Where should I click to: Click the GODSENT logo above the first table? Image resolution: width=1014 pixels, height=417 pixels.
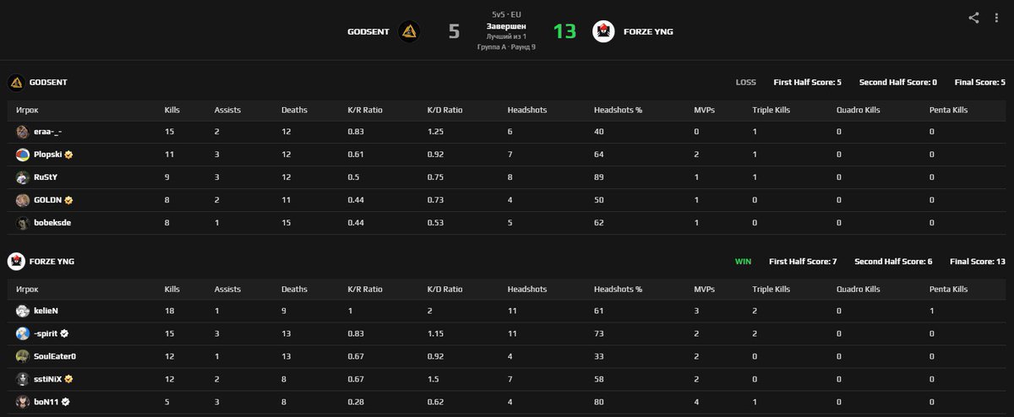point(15,82)
